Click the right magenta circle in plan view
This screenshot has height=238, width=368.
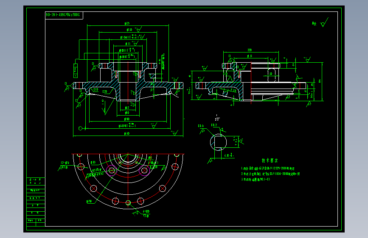point(144,170)
